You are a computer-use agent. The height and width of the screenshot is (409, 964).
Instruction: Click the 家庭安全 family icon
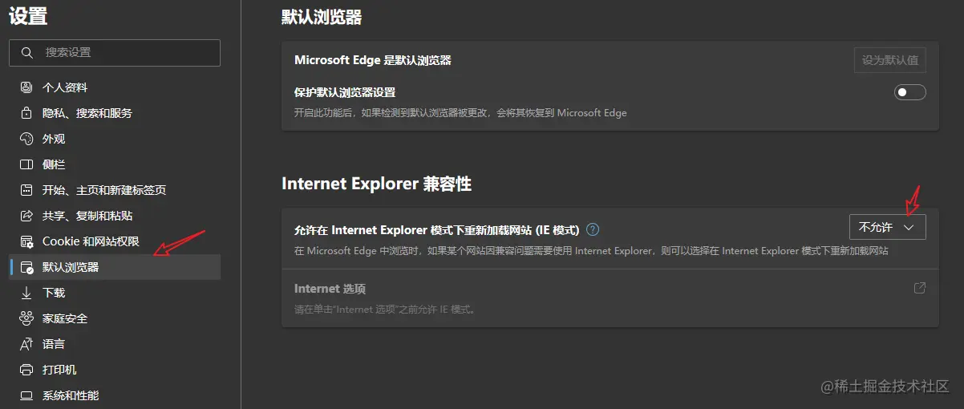click(26, 318)
